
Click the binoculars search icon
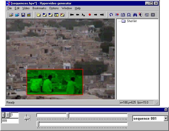point(135,15)
